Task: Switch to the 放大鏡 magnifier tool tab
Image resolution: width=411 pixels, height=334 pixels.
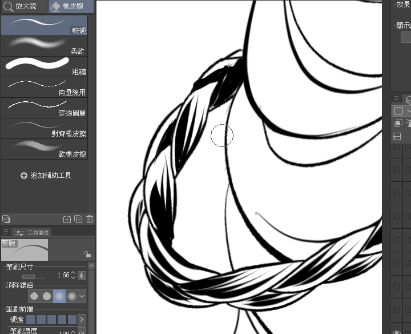Action: [24, 6]
